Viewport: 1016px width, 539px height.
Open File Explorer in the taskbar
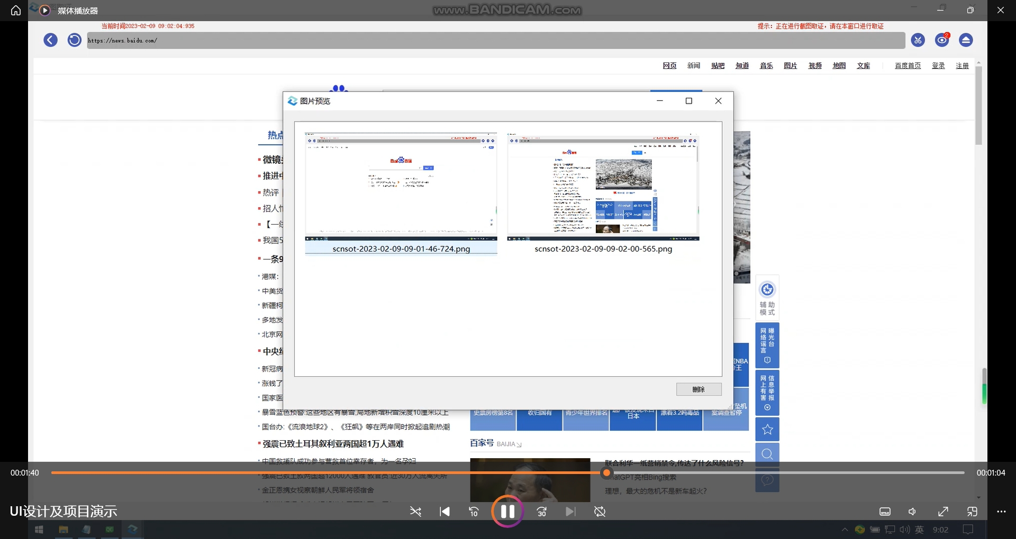(63, 529)
